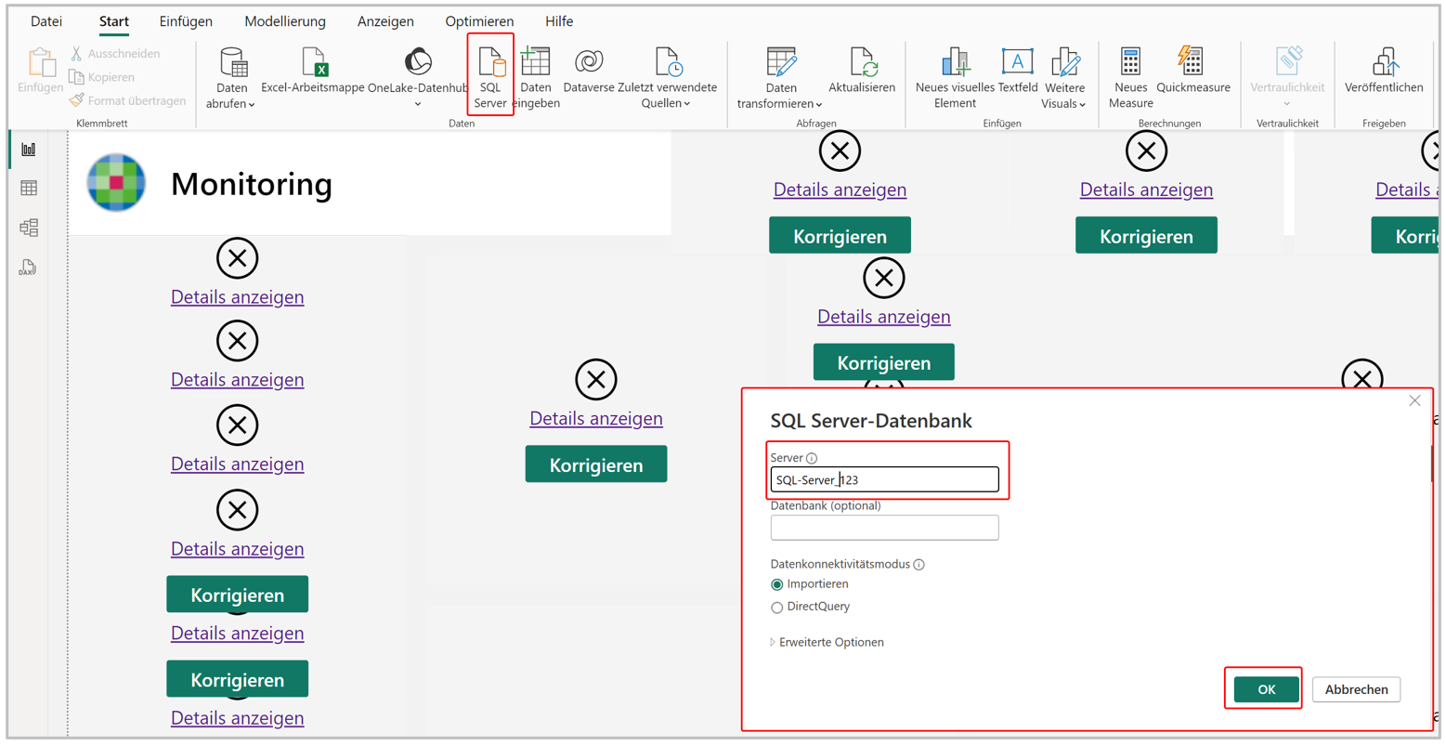Select the Importieren radio button

click(776, 584)
